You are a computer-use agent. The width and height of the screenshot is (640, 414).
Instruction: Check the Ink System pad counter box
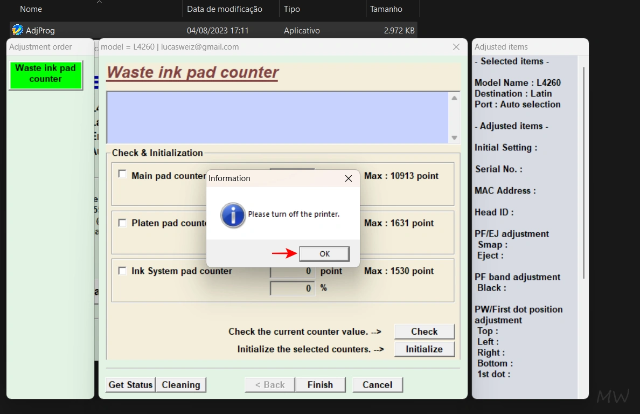point(122,271)
